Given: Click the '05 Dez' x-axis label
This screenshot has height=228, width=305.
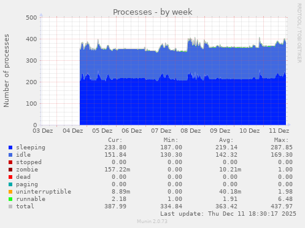Looking at the screenshot, I should (x=102, y=131).
